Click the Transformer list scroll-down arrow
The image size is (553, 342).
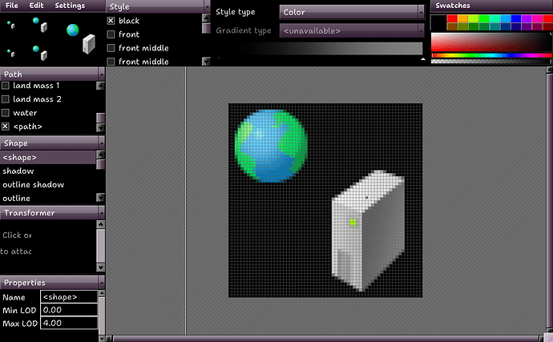(100, 268)
